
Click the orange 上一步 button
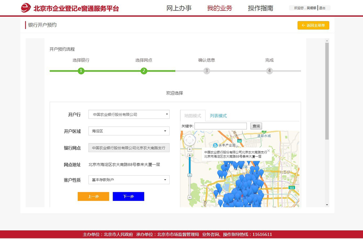(x=93, y=196)
